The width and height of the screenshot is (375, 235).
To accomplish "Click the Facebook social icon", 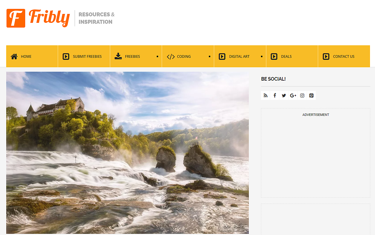I will (275, 95).
